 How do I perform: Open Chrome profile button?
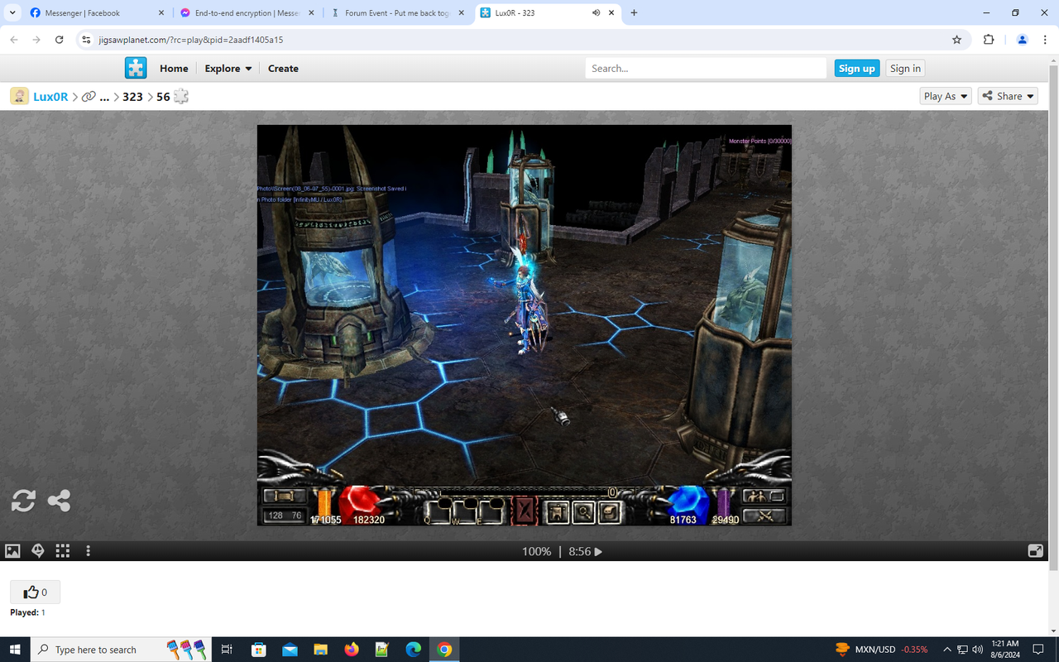1022,40
